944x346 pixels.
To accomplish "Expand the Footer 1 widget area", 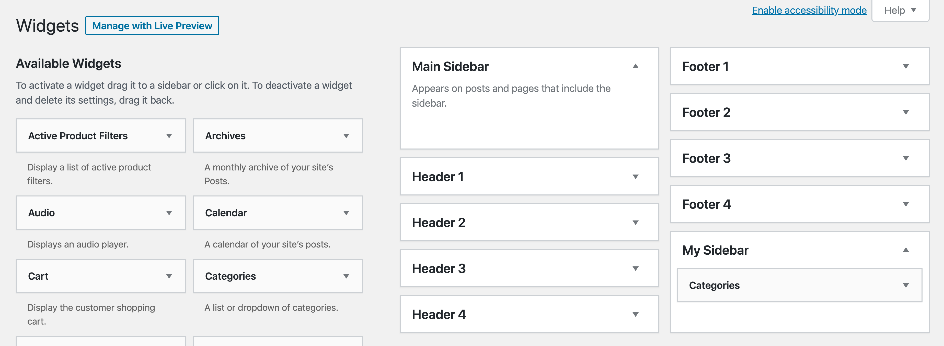I will click(905, 67).
